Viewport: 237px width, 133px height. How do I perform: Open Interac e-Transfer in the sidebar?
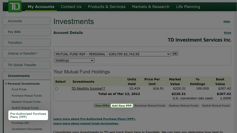pyautogui.click(x=27, y=54)
